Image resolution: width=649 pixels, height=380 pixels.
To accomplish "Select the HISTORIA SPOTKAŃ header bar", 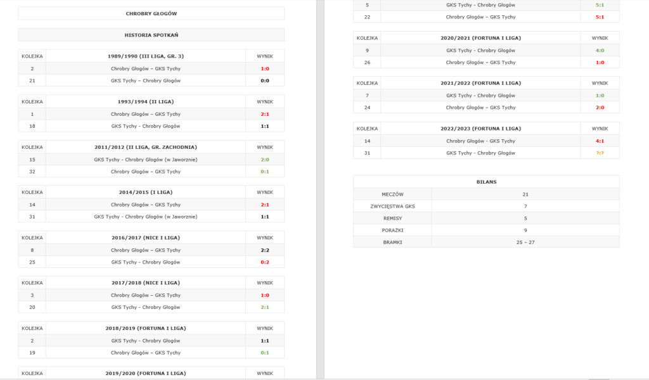I will tap(151, 35).
